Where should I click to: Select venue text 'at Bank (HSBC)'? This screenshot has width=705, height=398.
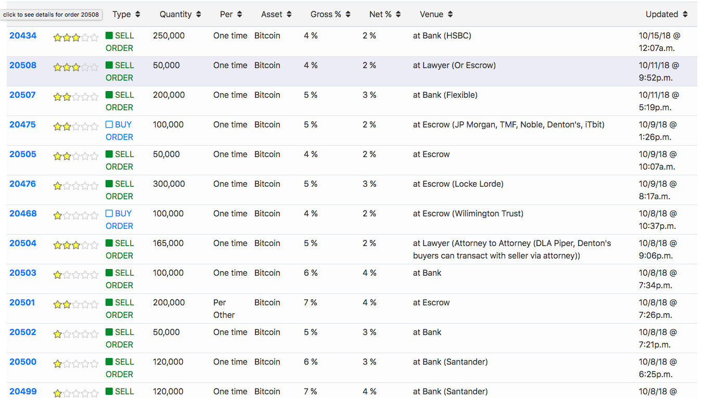[x=442, y=36]
